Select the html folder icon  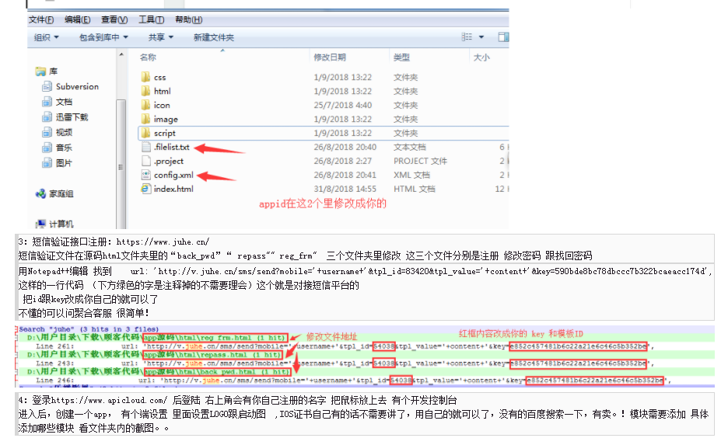pyautogui.click(x=145, y=91)
